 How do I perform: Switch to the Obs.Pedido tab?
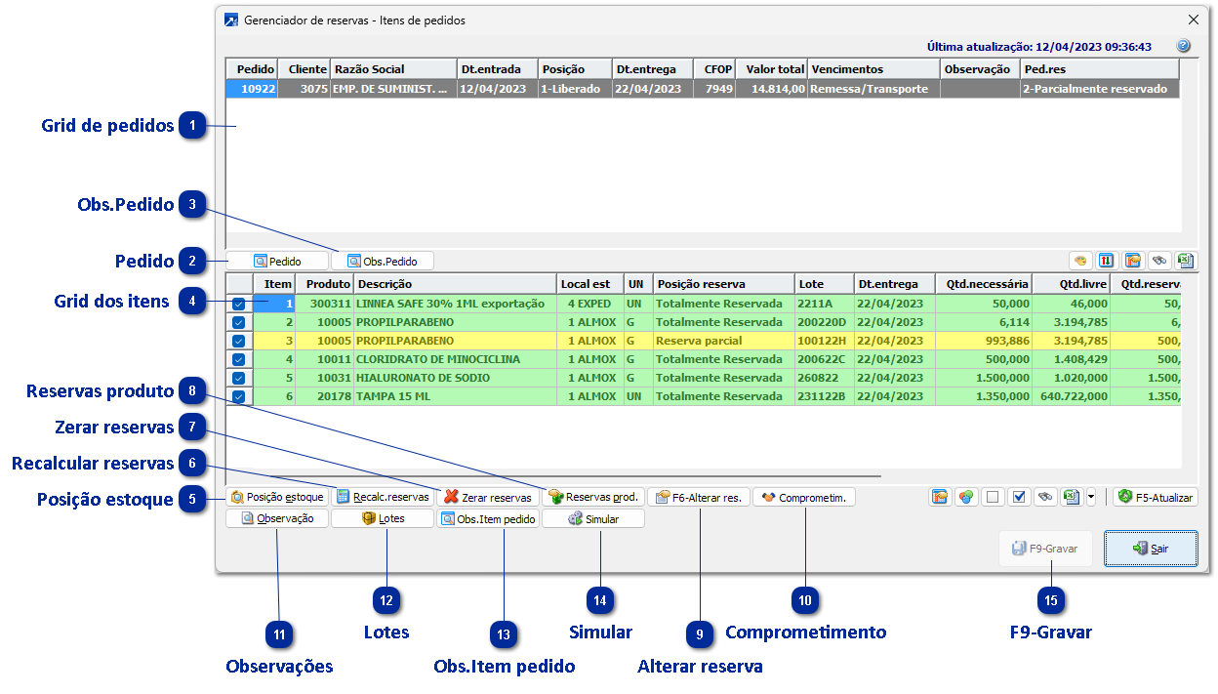coord(383,262)
